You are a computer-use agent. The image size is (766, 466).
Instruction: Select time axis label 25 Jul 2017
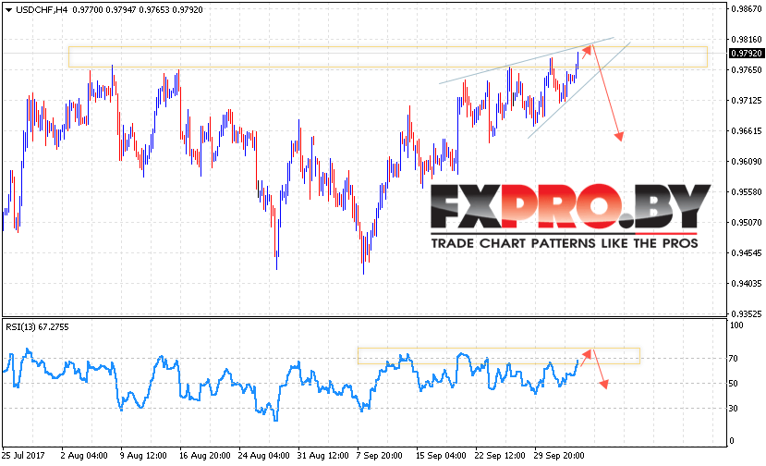(23, 455)
